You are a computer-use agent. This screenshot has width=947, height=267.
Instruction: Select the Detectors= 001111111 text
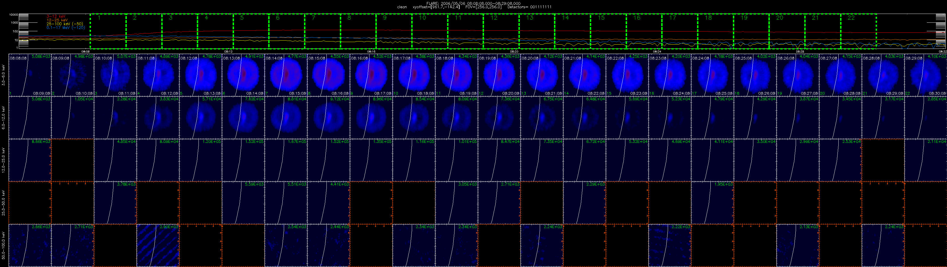529,7
